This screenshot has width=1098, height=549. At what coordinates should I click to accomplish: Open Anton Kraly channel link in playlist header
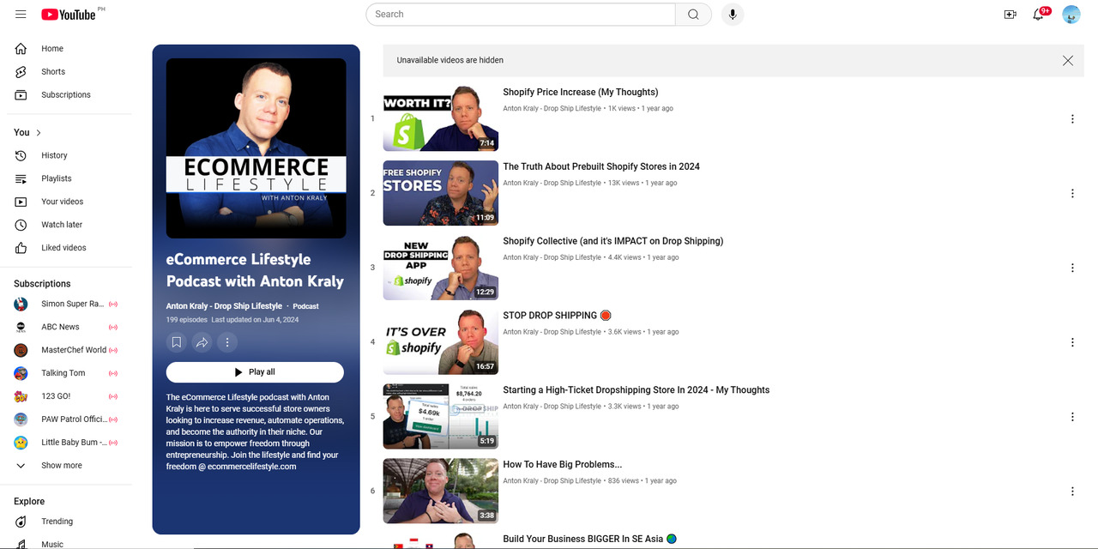click(x=224, y=306)
